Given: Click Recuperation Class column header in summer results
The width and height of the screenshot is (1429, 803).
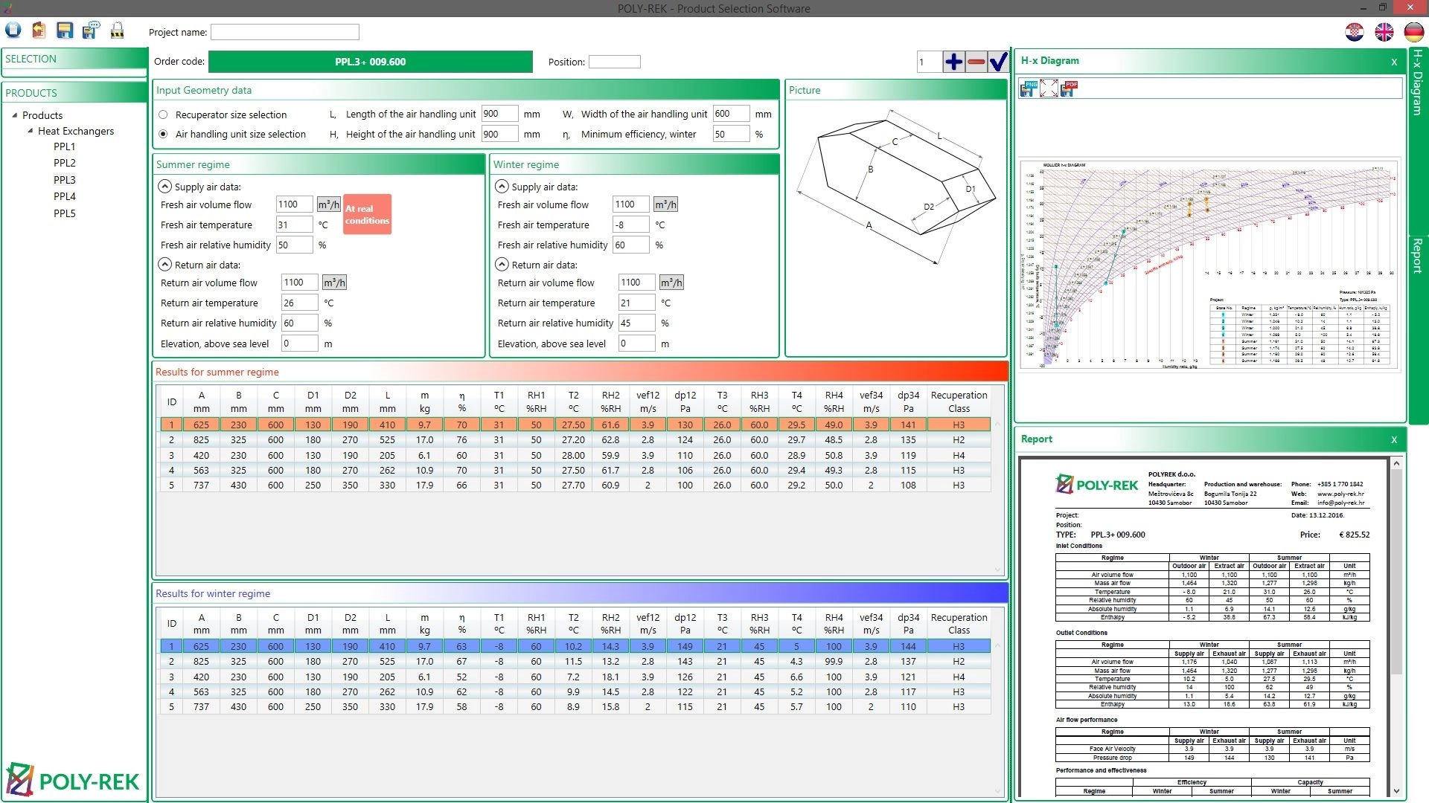Looking at the screenshot, I should [x=959, y=401].
